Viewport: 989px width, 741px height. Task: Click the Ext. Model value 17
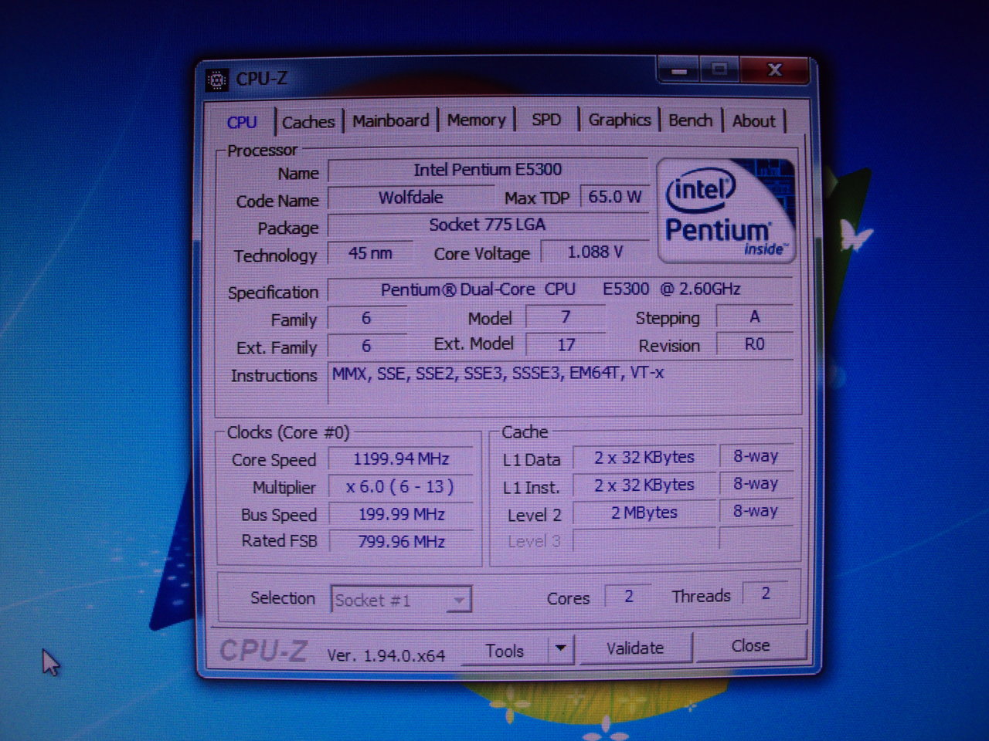pos(566,345)
